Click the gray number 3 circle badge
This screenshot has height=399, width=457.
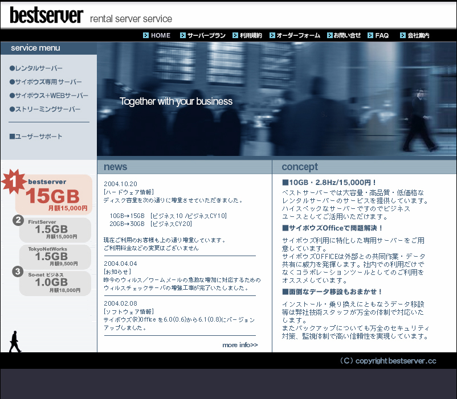pyautogui.click(x=18, y=271)
